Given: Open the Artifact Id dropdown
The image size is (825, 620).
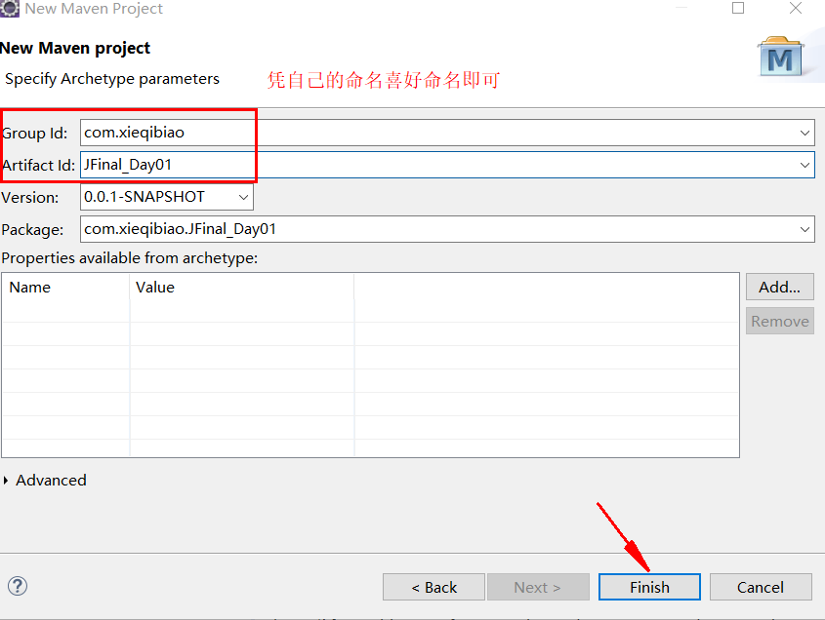Looking at the screenshot, I should click(x=804, y=165).
